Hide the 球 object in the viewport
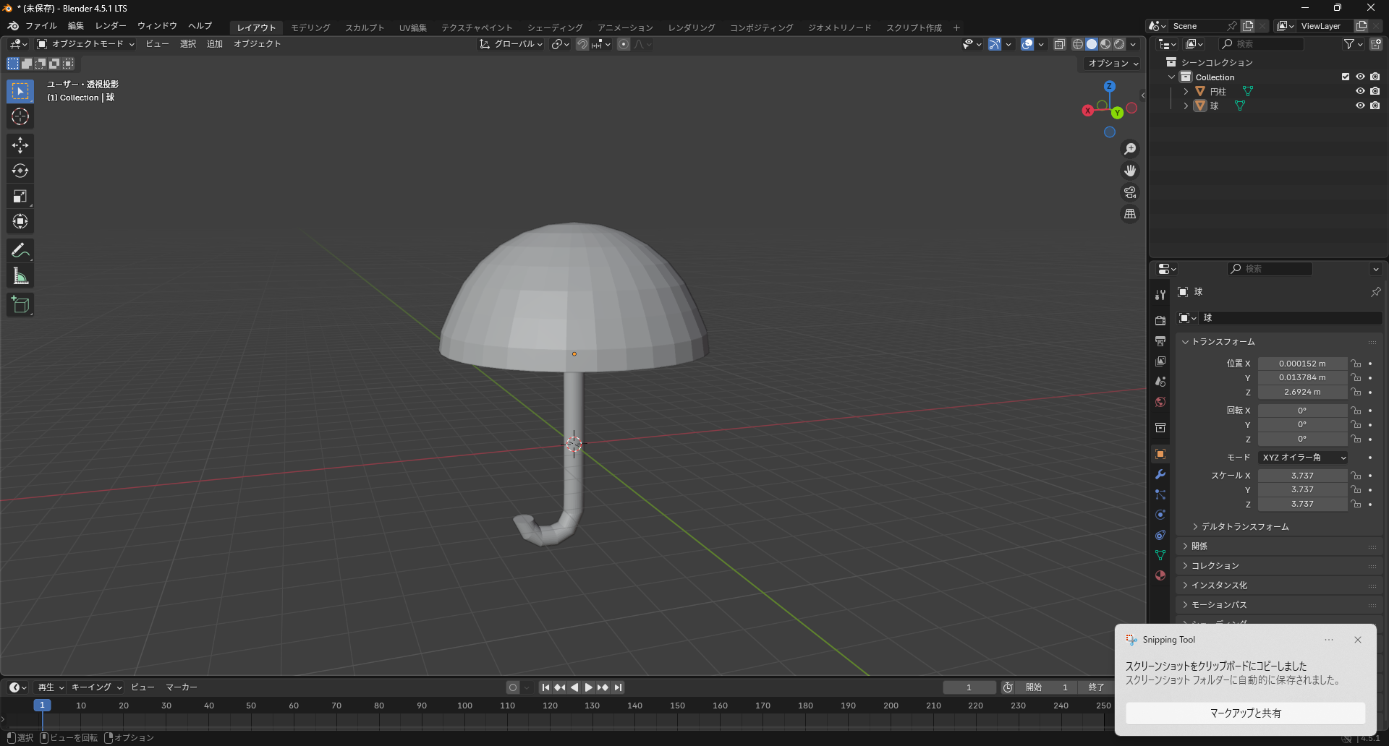 click(1360, 106)
